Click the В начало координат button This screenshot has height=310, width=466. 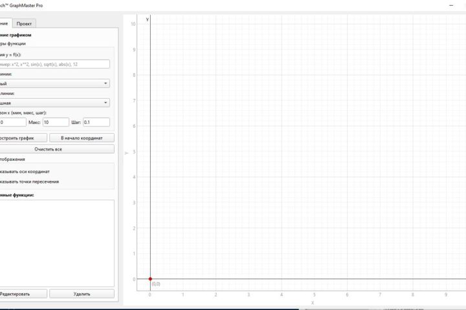coord(82,138)
